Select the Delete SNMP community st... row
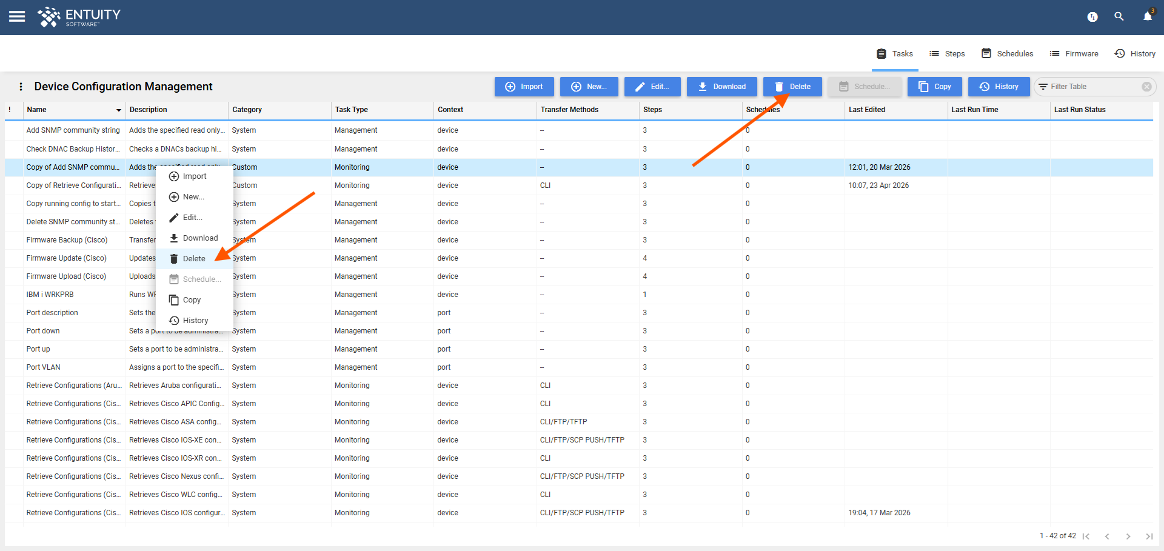 pyautogui.click(x=579, y=222)
